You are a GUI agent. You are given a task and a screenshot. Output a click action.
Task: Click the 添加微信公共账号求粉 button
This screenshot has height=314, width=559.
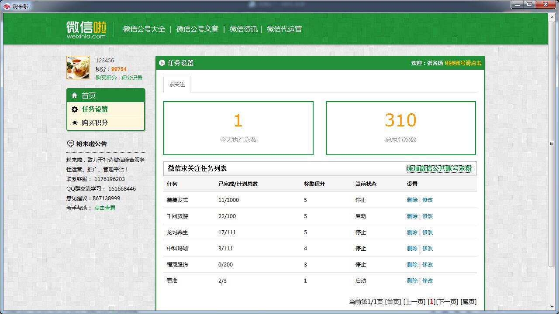coord(438,168)
